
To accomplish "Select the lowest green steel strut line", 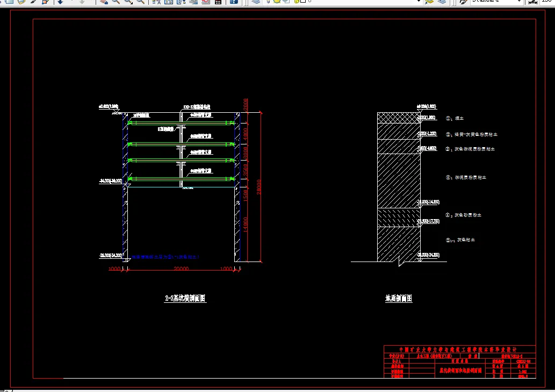I will point(181,179).
